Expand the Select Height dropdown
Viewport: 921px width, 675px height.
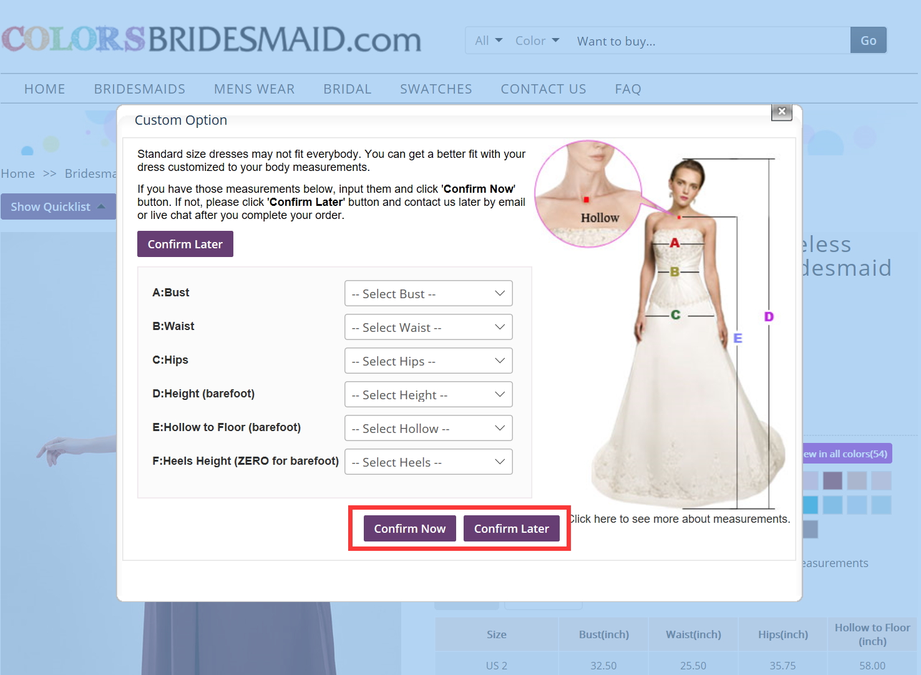tap(428, 394)
